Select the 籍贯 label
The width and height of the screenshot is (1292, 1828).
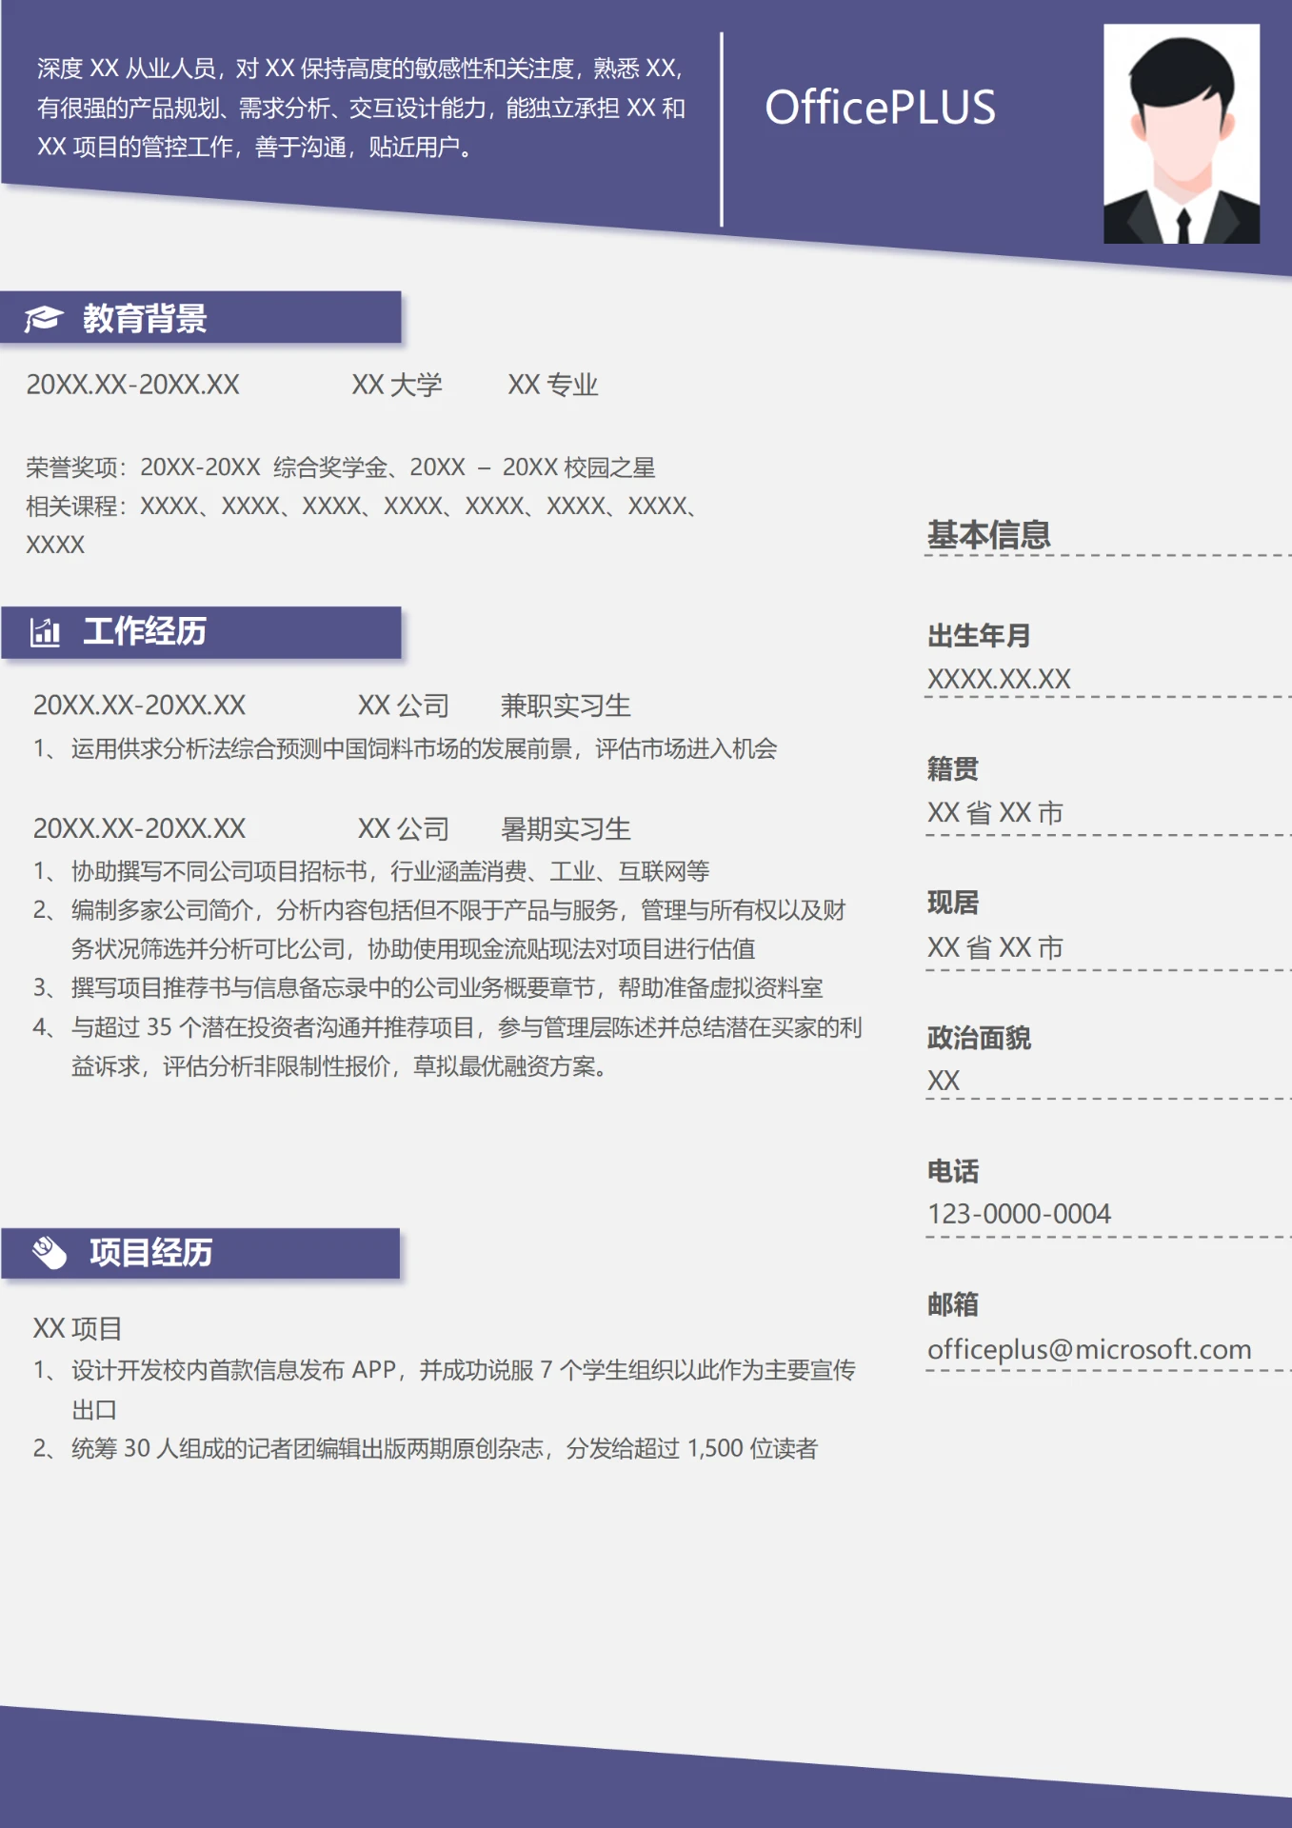click(953, 768)
